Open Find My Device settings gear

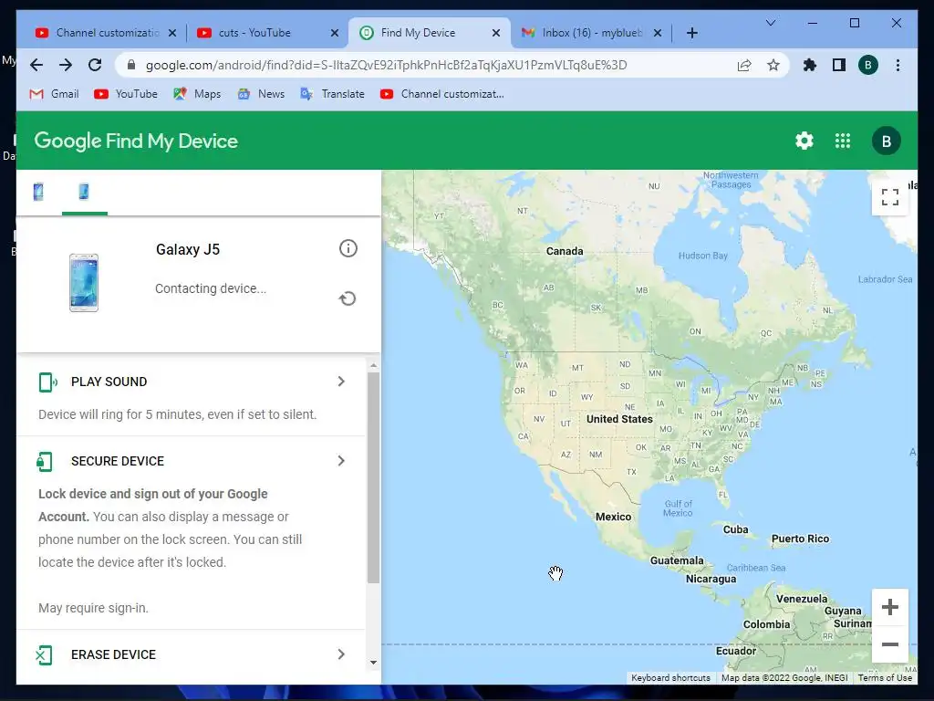[804, 141]
